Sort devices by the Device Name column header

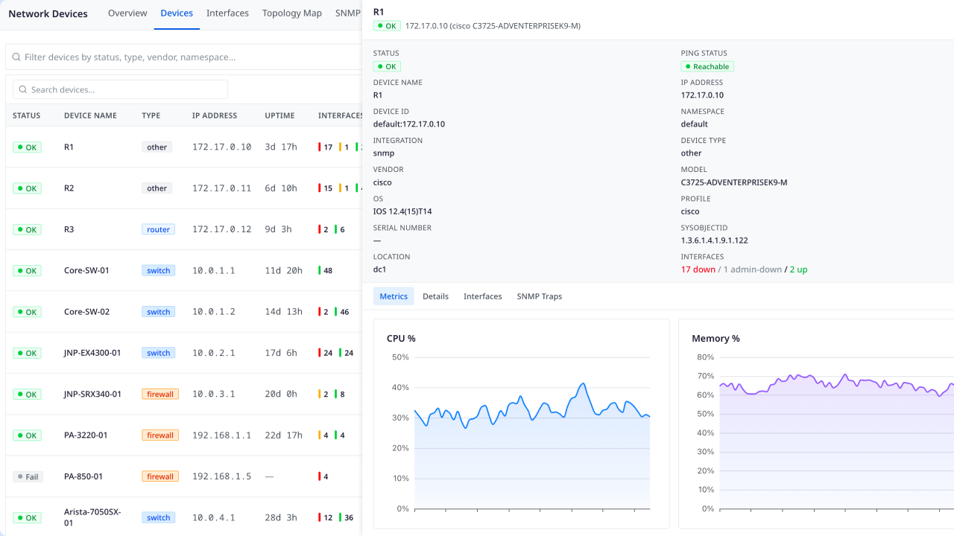coord(90,115)
